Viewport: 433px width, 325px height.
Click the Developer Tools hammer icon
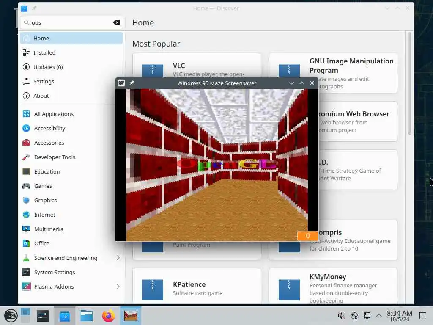click(26, 157)
